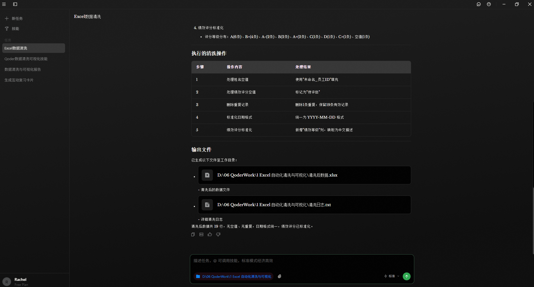534x287 pixels.
Task: Click the 绩效评分标准化 table cell in row 5
Action: 240,130
